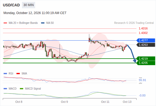Click the MA 50 blue legend swatch
Screen dimensions: 156x106
point(43,23)
